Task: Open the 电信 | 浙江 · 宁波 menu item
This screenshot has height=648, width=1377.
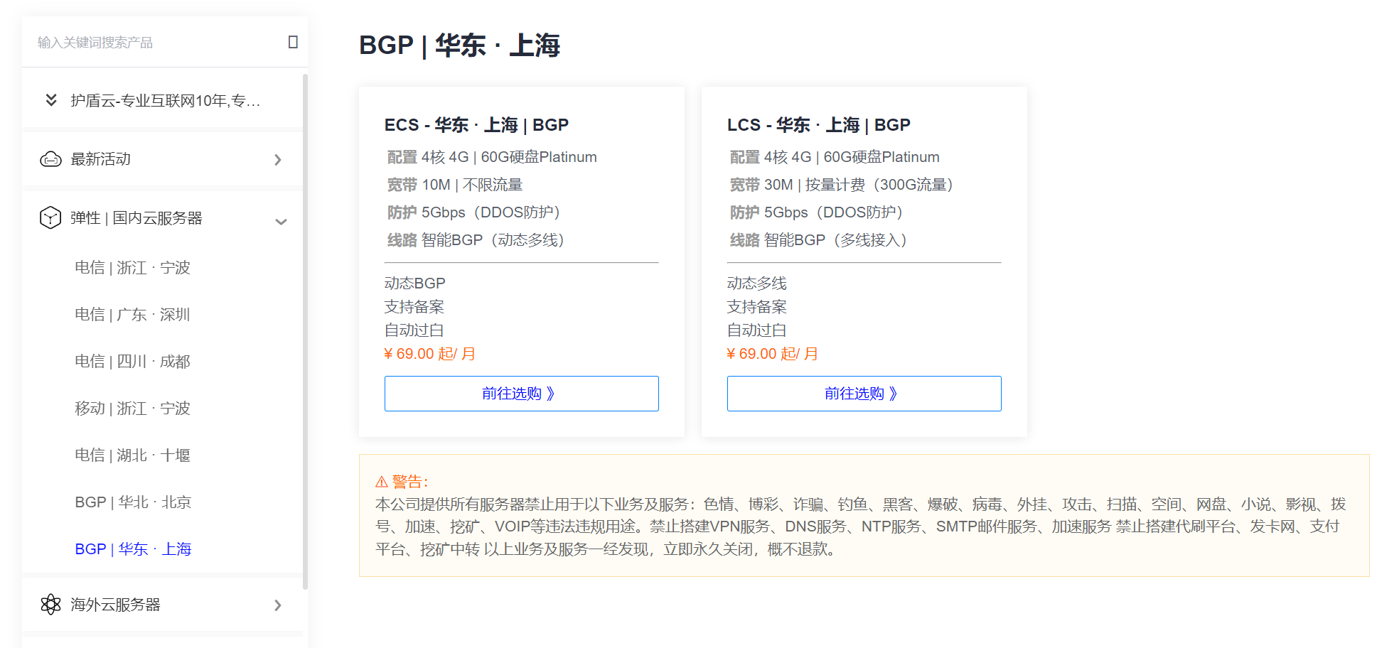Action: click(132, 267)
